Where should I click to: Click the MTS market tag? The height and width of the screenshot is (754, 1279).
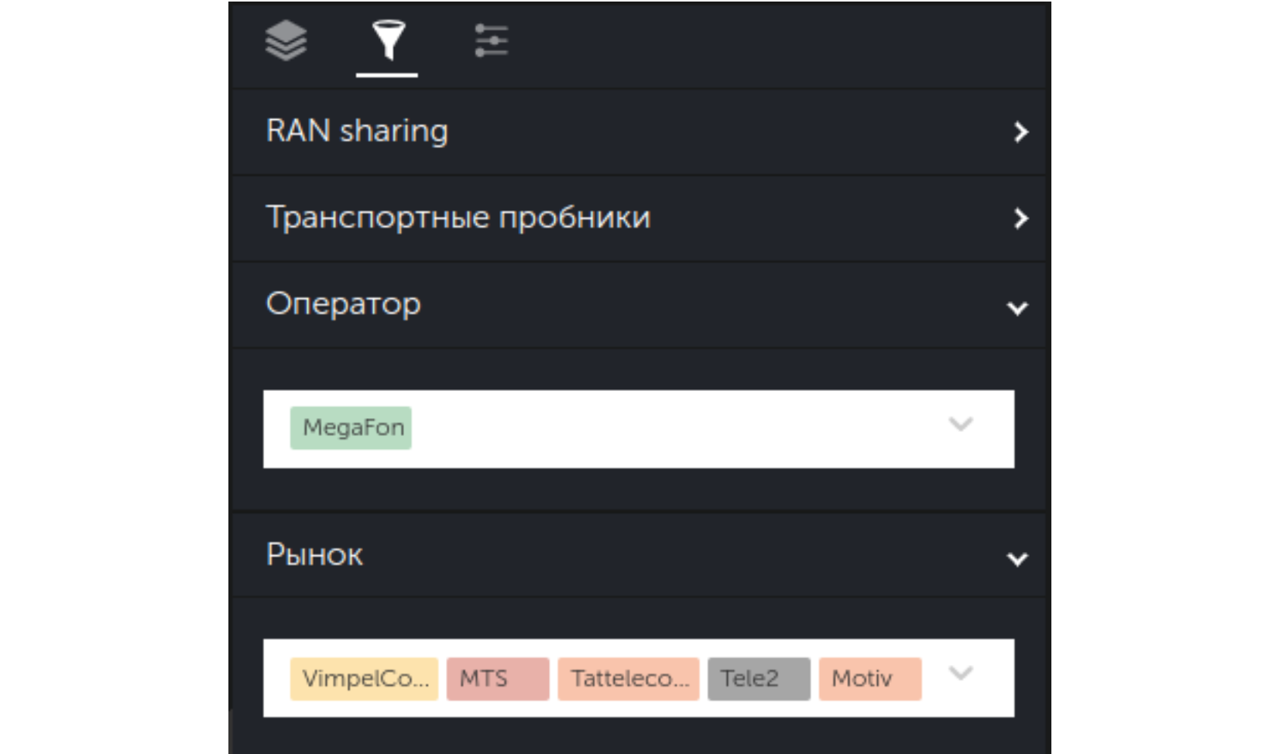tap(498, 679)
